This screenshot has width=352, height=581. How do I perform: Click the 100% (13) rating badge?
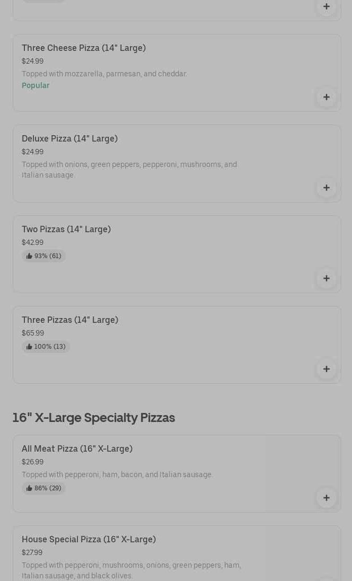[46, 347]
